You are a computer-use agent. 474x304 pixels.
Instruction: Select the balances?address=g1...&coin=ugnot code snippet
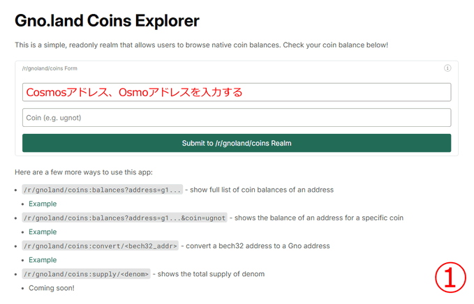click(124, 218)
